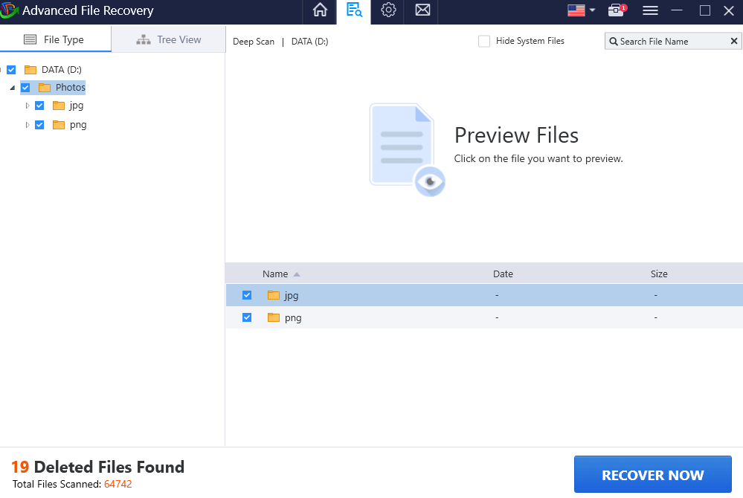
Task: Click the US flag language icon
Action: [576, 10]
